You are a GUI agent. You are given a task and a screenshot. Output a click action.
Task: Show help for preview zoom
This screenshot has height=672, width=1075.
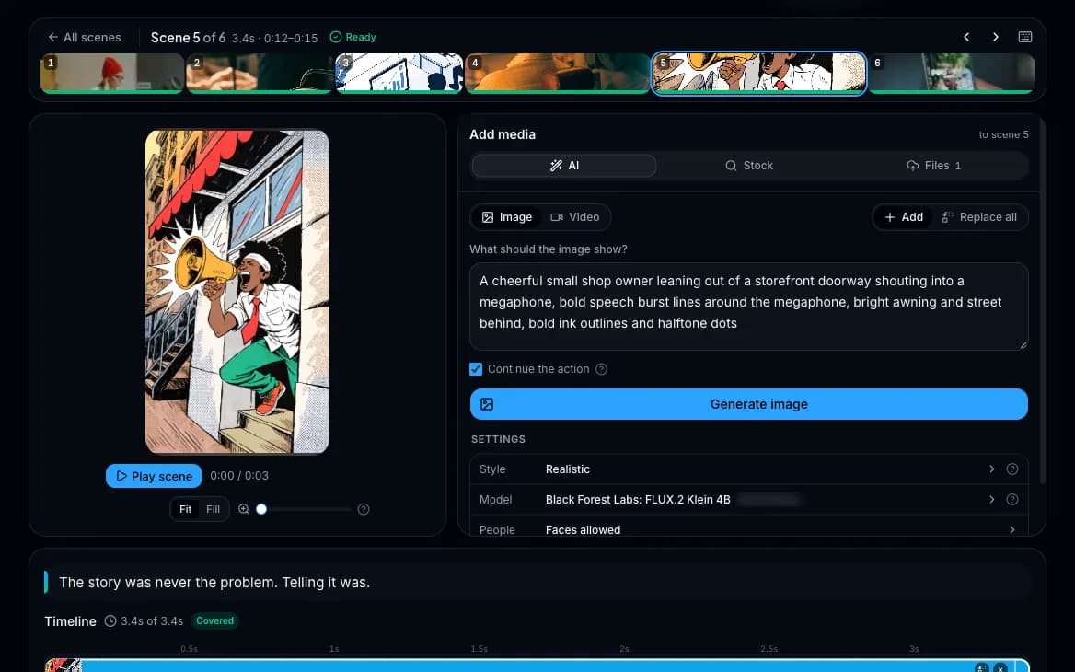click(x=364, y=509)
